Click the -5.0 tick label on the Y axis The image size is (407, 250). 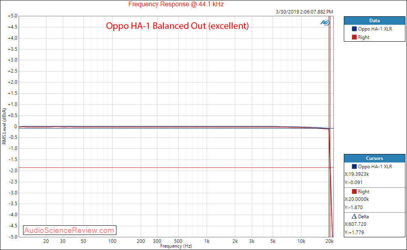click(x=13, y=237)
